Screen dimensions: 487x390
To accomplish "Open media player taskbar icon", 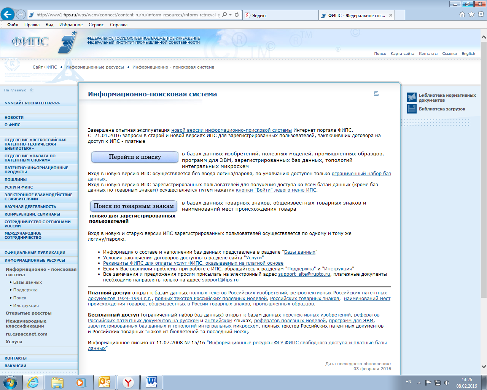I will click(x=81, y=382).
